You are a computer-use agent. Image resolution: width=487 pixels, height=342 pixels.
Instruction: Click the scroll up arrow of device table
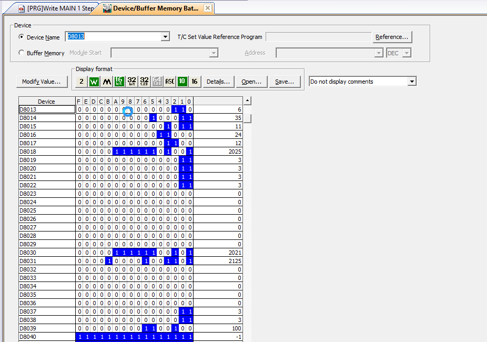pyautogui.click(x=247, y=100)
